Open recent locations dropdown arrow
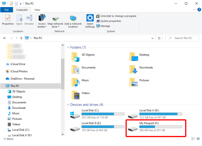 pos(17,38)
